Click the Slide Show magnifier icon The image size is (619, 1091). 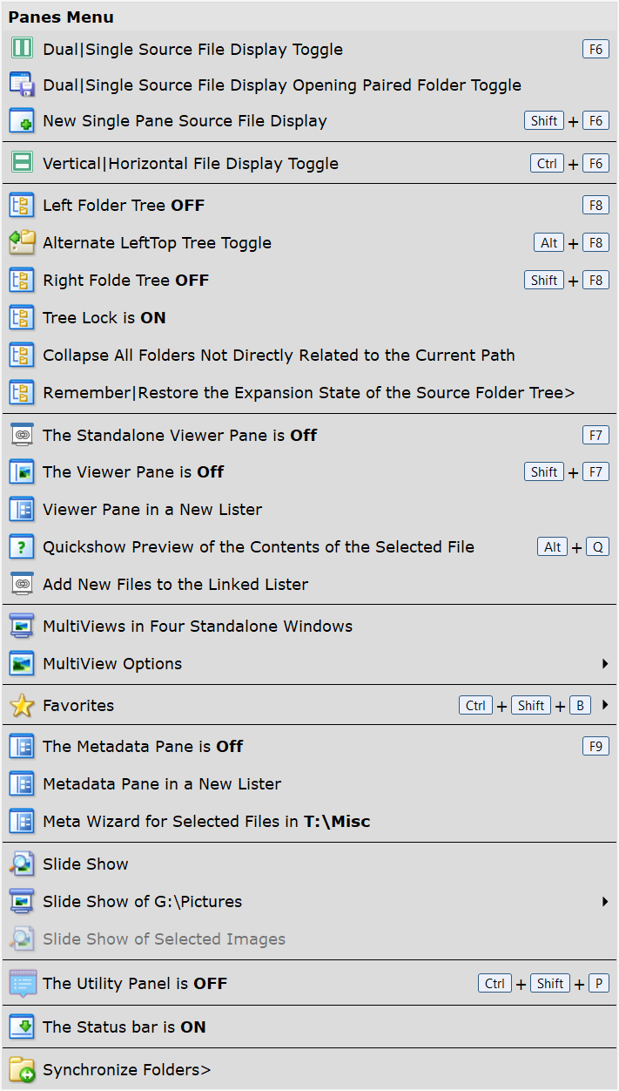click(21, 864)
